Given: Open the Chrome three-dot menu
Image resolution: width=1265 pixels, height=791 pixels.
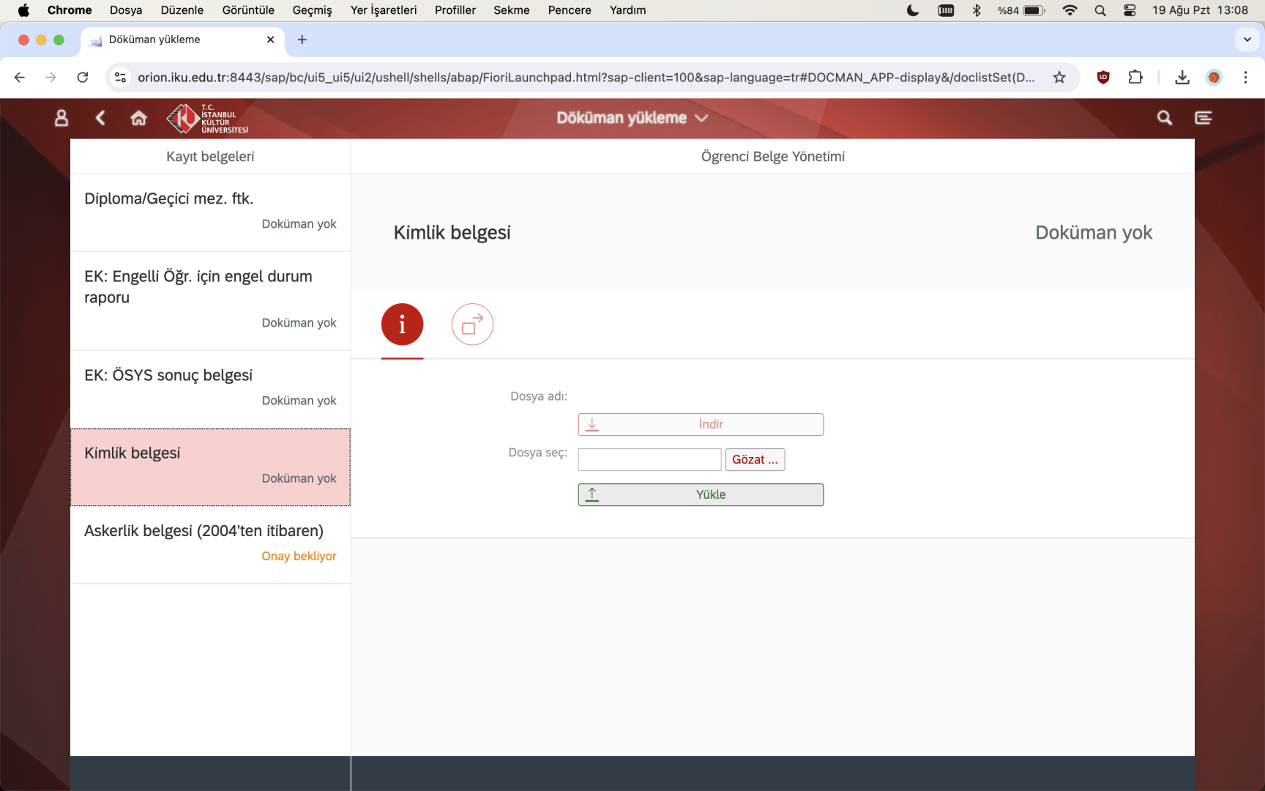Looking at the screenshot, I should point(1245,77).
